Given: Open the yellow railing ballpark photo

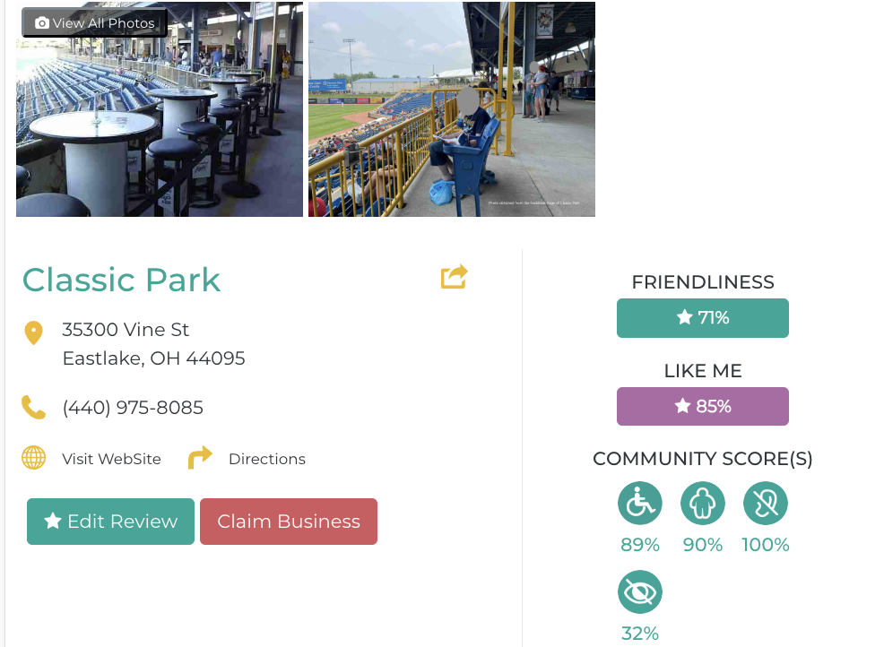Looking at the screenshot, I should 452,109.
